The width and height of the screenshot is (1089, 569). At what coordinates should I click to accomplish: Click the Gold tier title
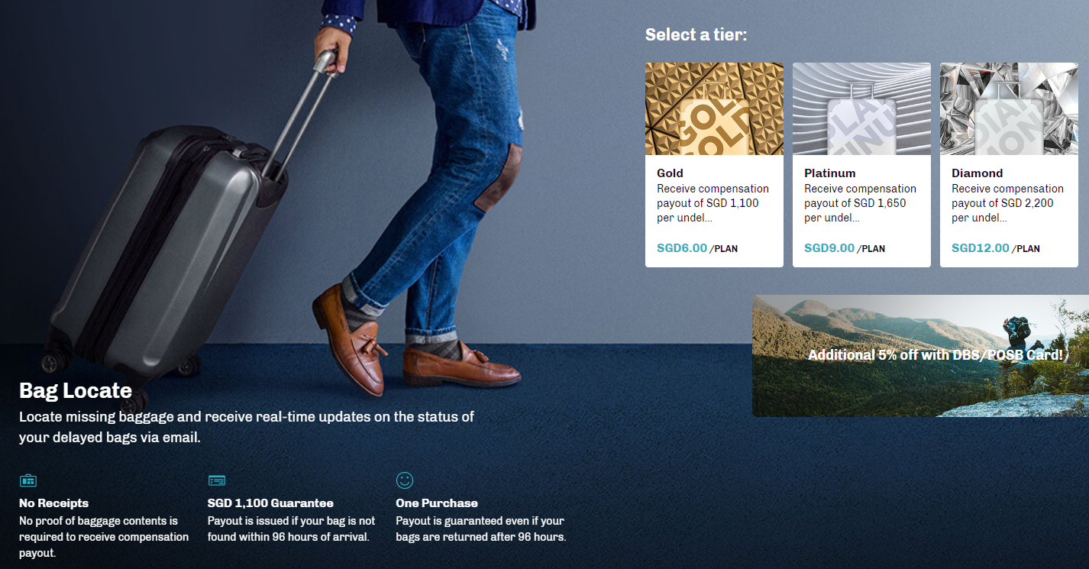[670, 173]
